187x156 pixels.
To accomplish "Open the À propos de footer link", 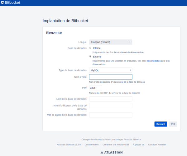I will (138, 145).
